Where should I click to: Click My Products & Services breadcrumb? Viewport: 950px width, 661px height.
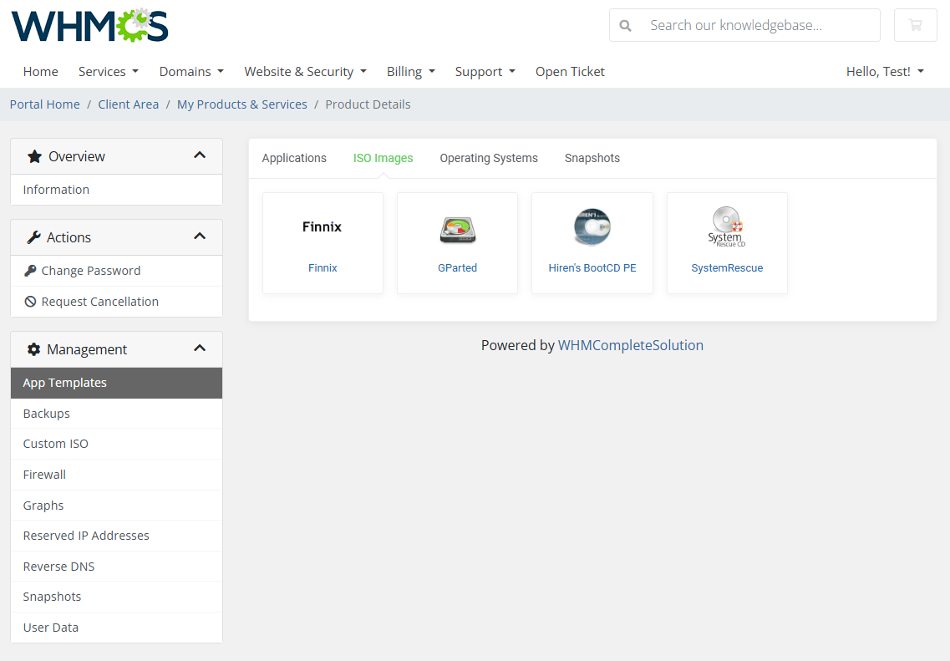coord(241,104)
